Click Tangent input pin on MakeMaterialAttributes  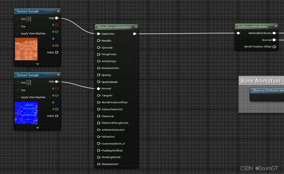(x=98, y=95)
